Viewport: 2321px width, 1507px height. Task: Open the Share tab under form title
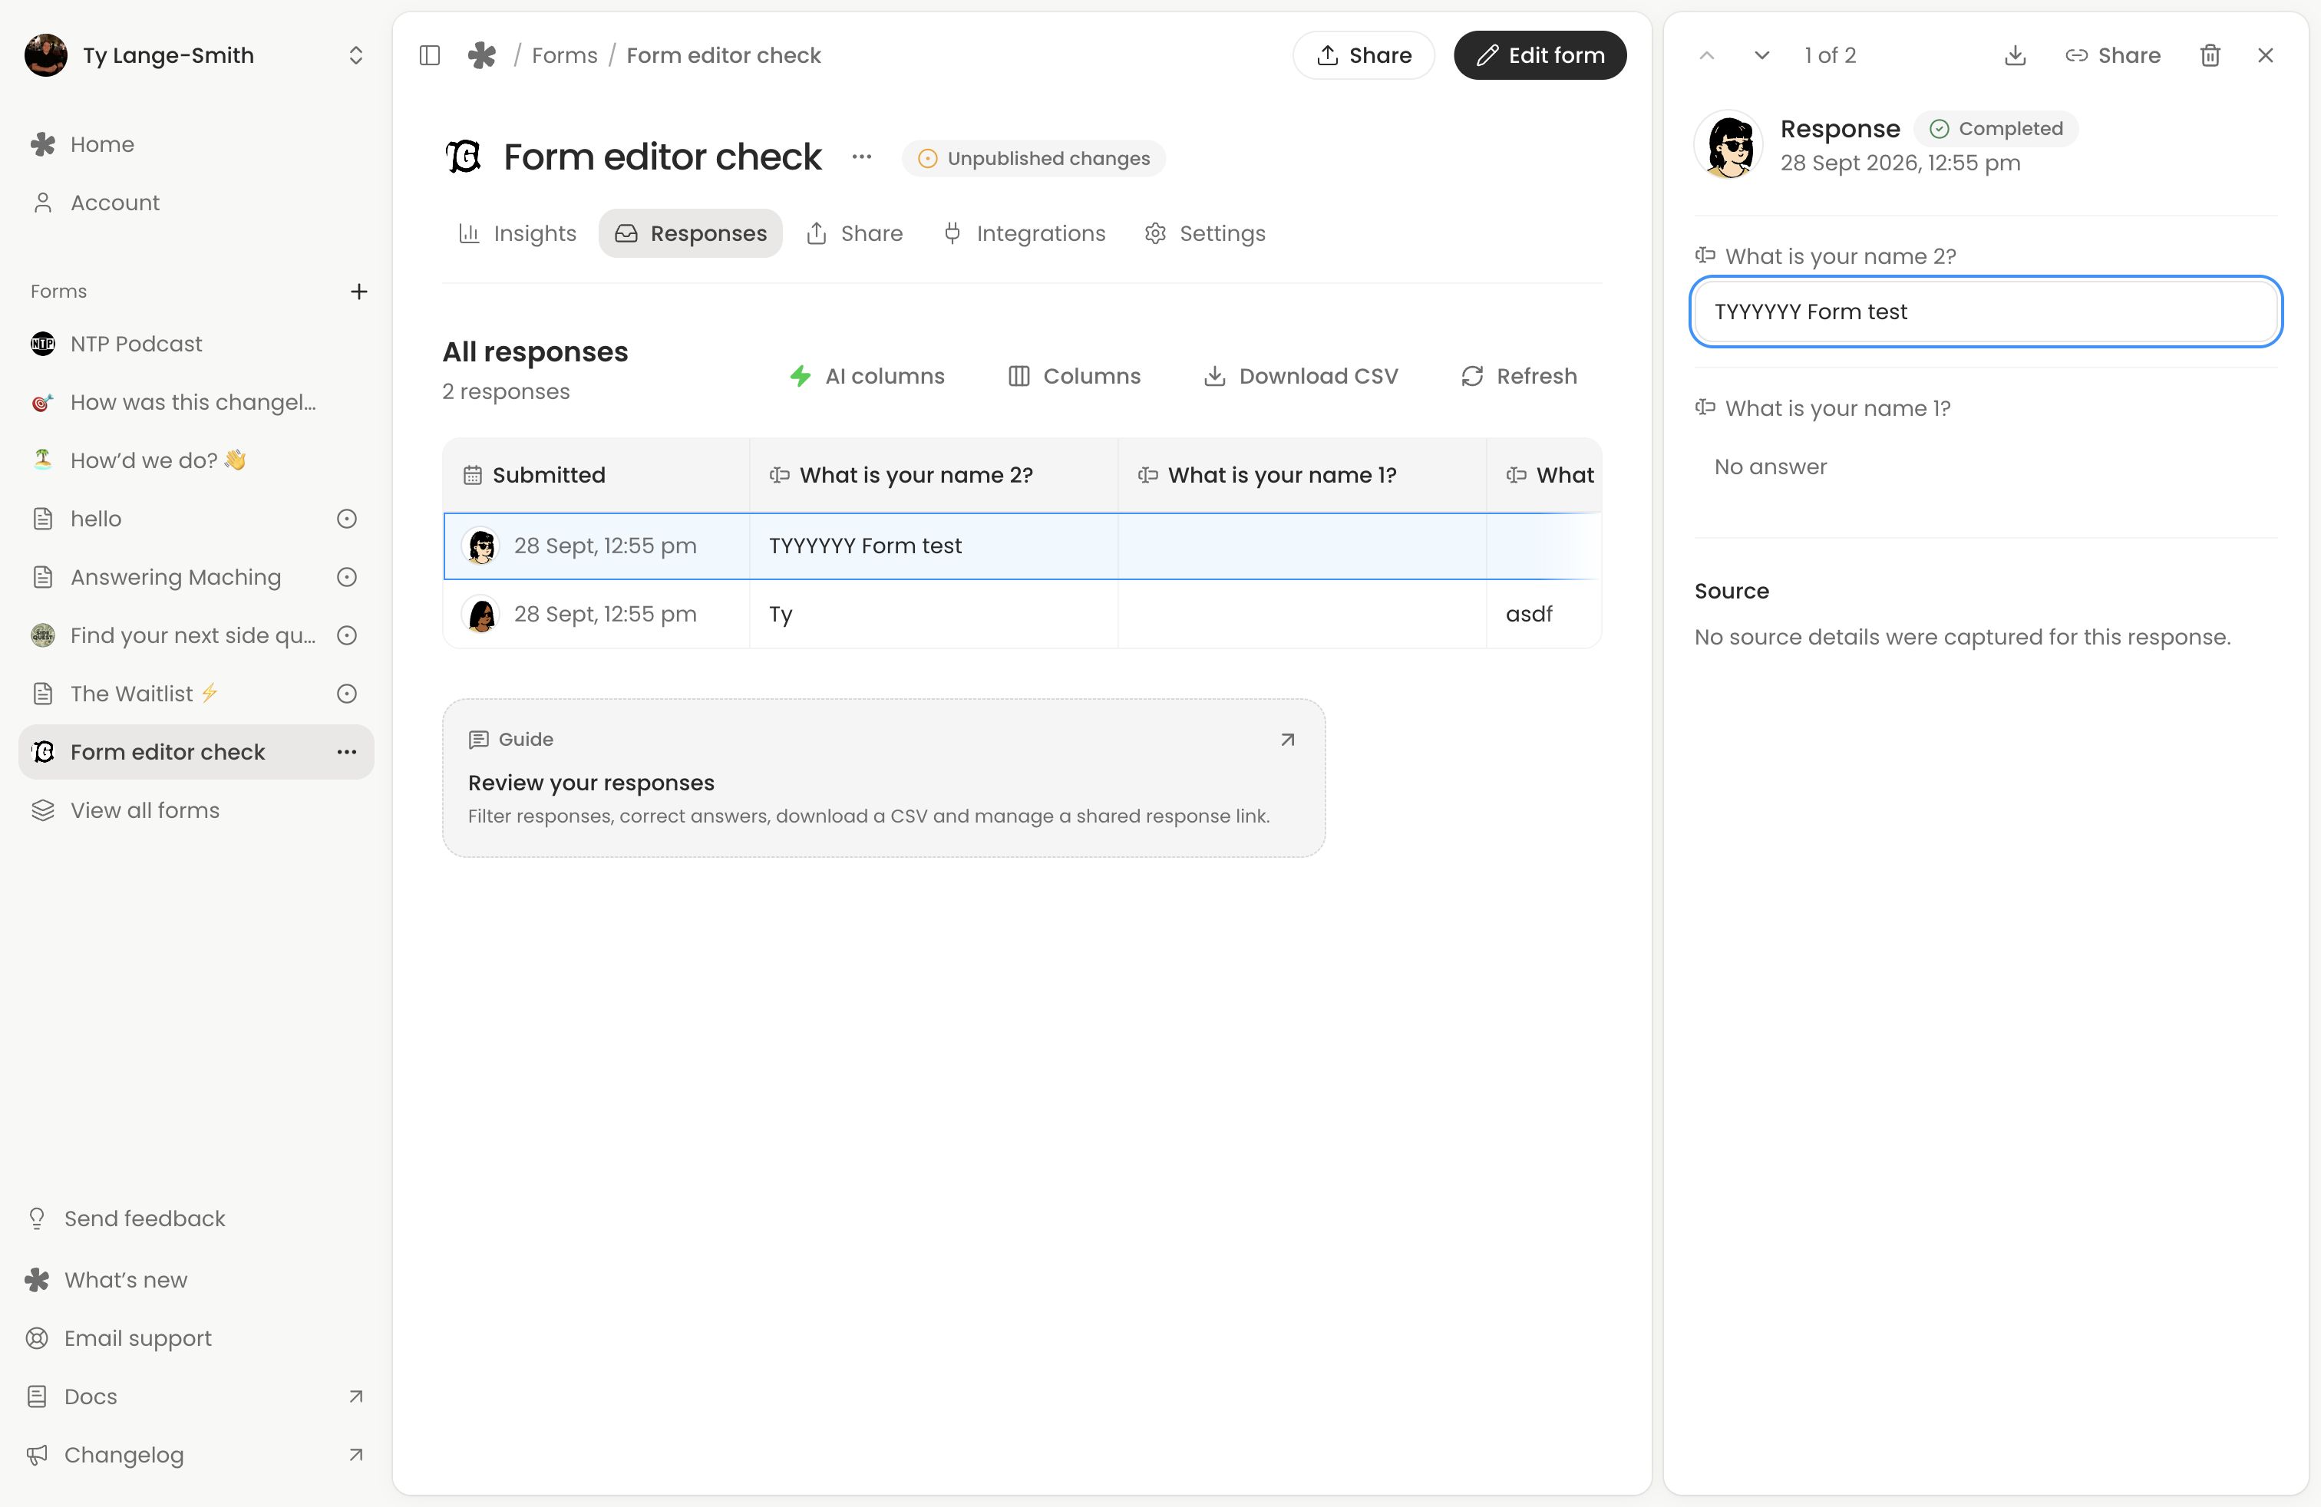(854, 234)
